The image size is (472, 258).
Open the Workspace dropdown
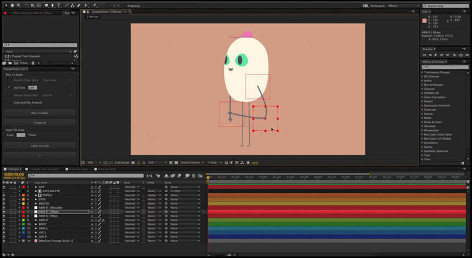point(403,5)
